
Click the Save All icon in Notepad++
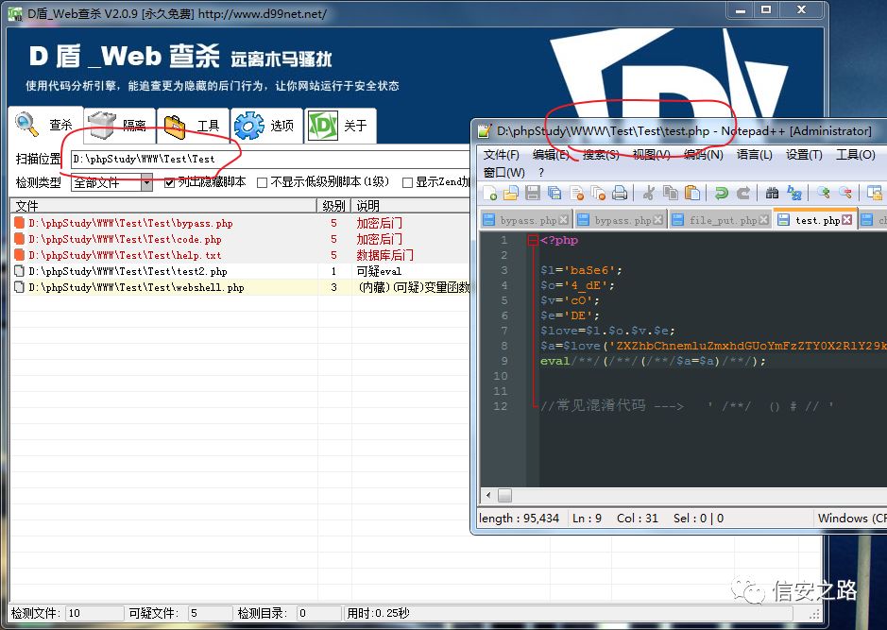coord(554,194)
